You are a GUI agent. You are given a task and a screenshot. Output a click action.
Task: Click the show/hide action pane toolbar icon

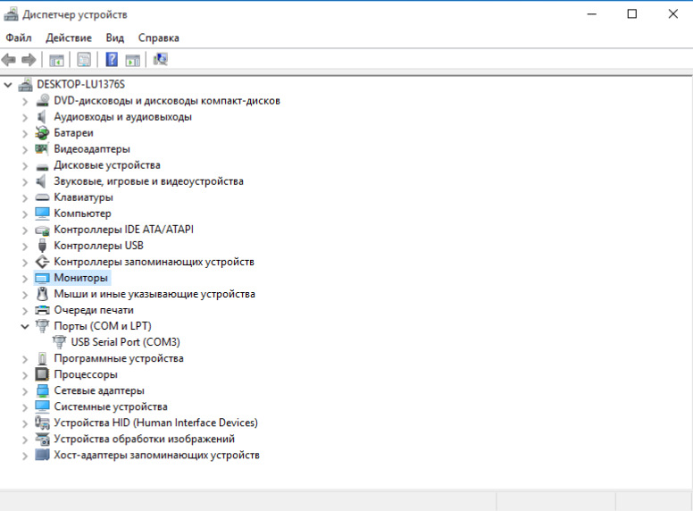[x=132, y=60]
